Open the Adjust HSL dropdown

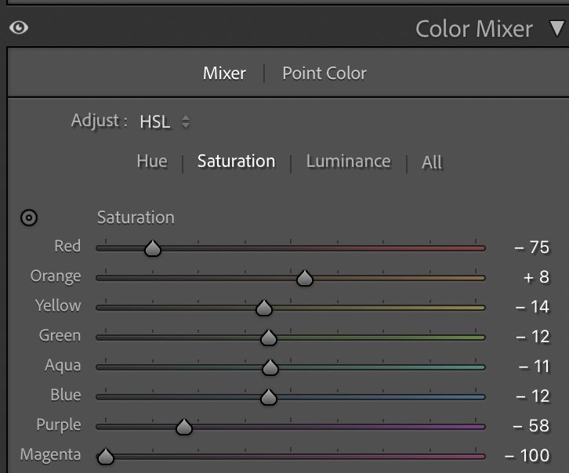click(x=165, y=122)
